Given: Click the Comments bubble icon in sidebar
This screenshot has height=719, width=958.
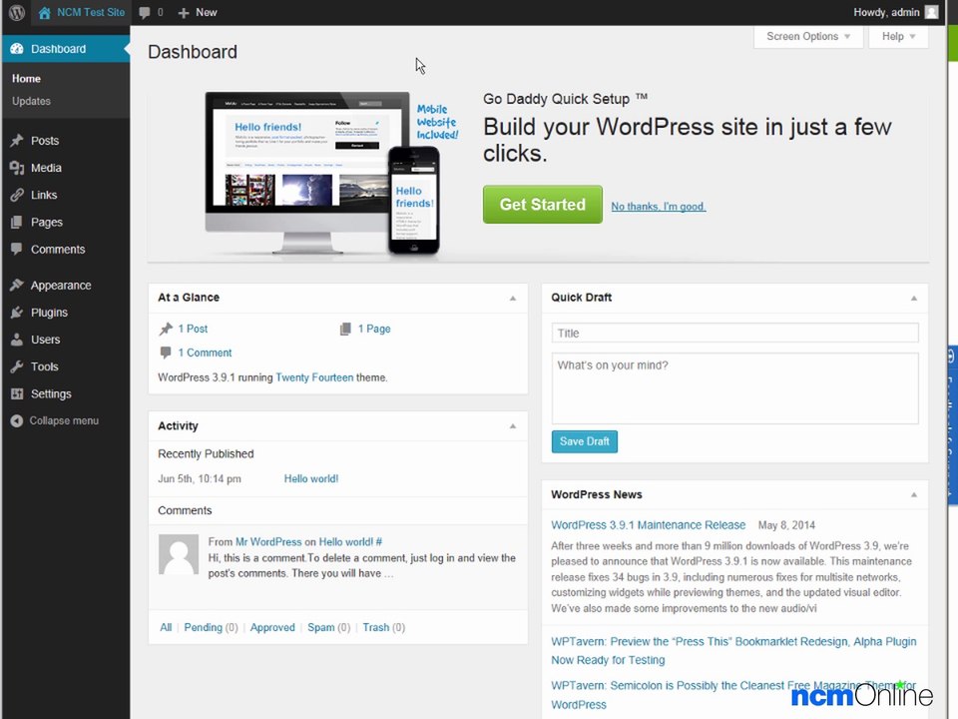Looking at the screenshot, I should click(17, 249).
